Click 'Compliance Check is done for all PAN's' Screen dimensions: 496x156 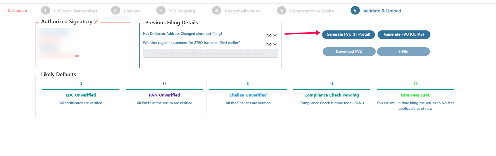[x=332, y=103]
